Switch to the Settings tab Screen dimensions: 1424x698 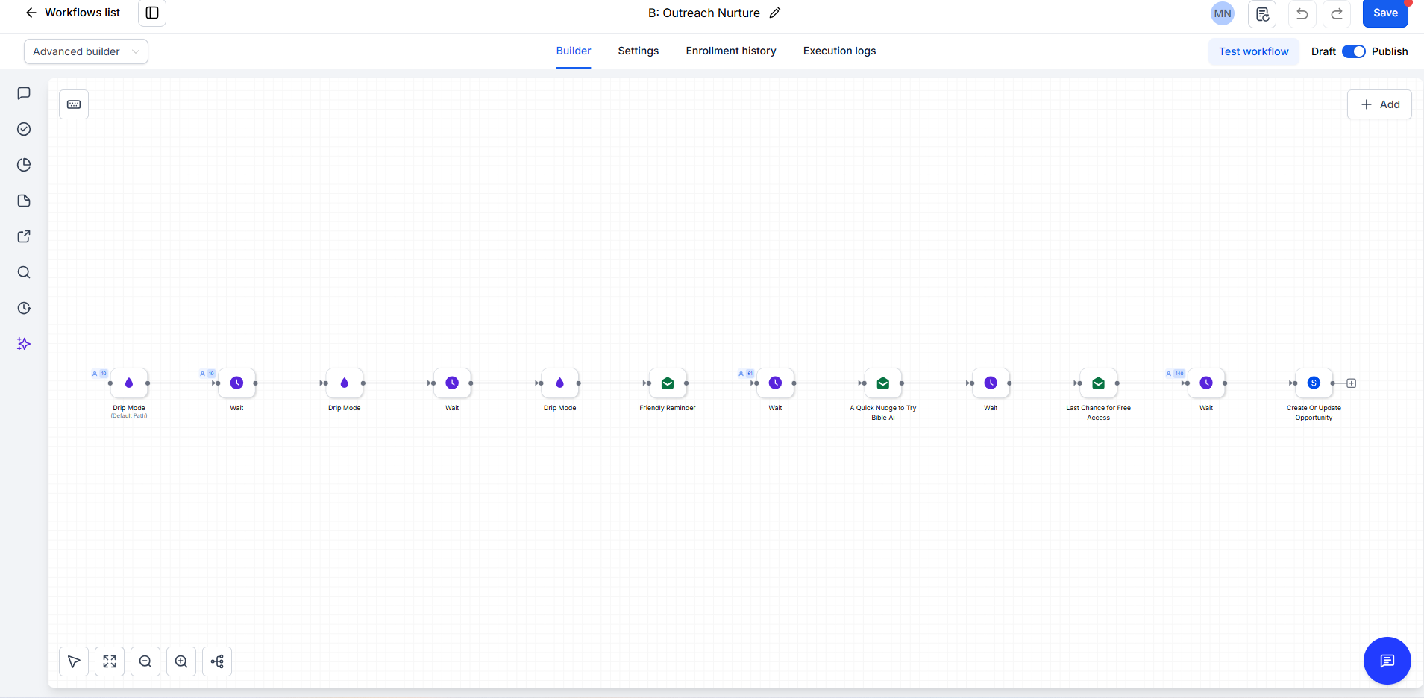(639, 51)
